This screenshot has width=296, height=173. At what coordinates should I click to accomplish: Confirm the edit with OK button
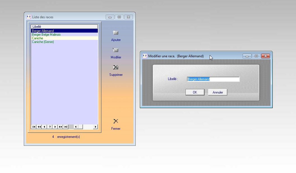[195, 92]
